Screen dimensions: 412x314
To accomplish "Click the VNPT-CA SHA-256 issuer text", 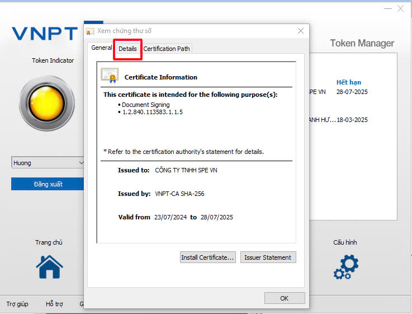I will click(179, 194).
